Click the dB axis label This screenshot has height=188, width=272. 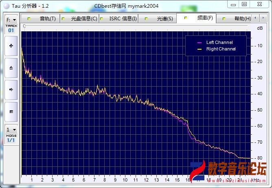(260, 28)
